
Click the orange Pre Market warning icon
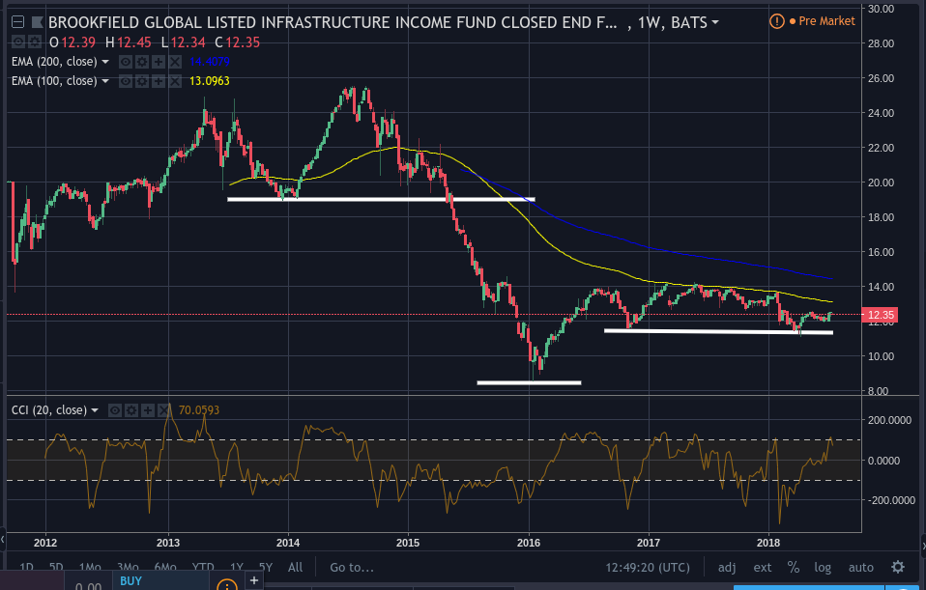pos(776,21)
